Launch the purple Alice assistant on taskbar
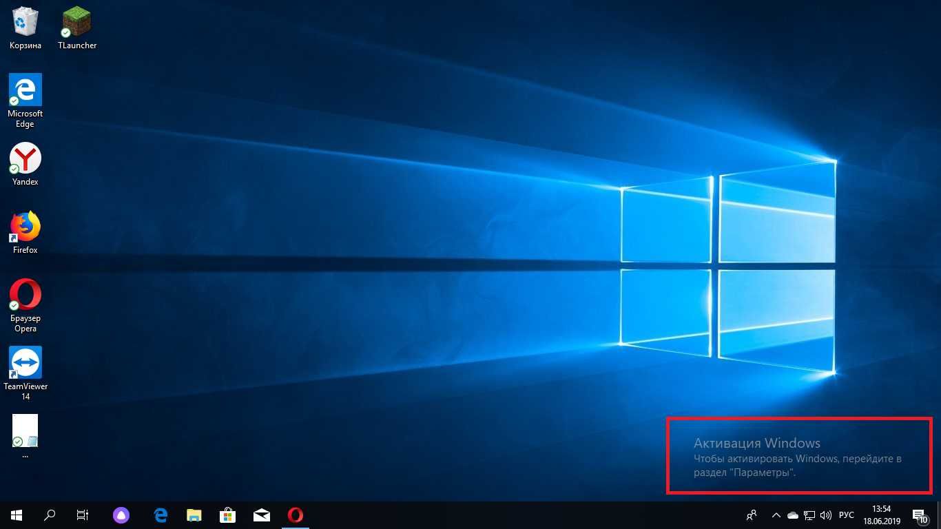 click(x=121, y=515)
